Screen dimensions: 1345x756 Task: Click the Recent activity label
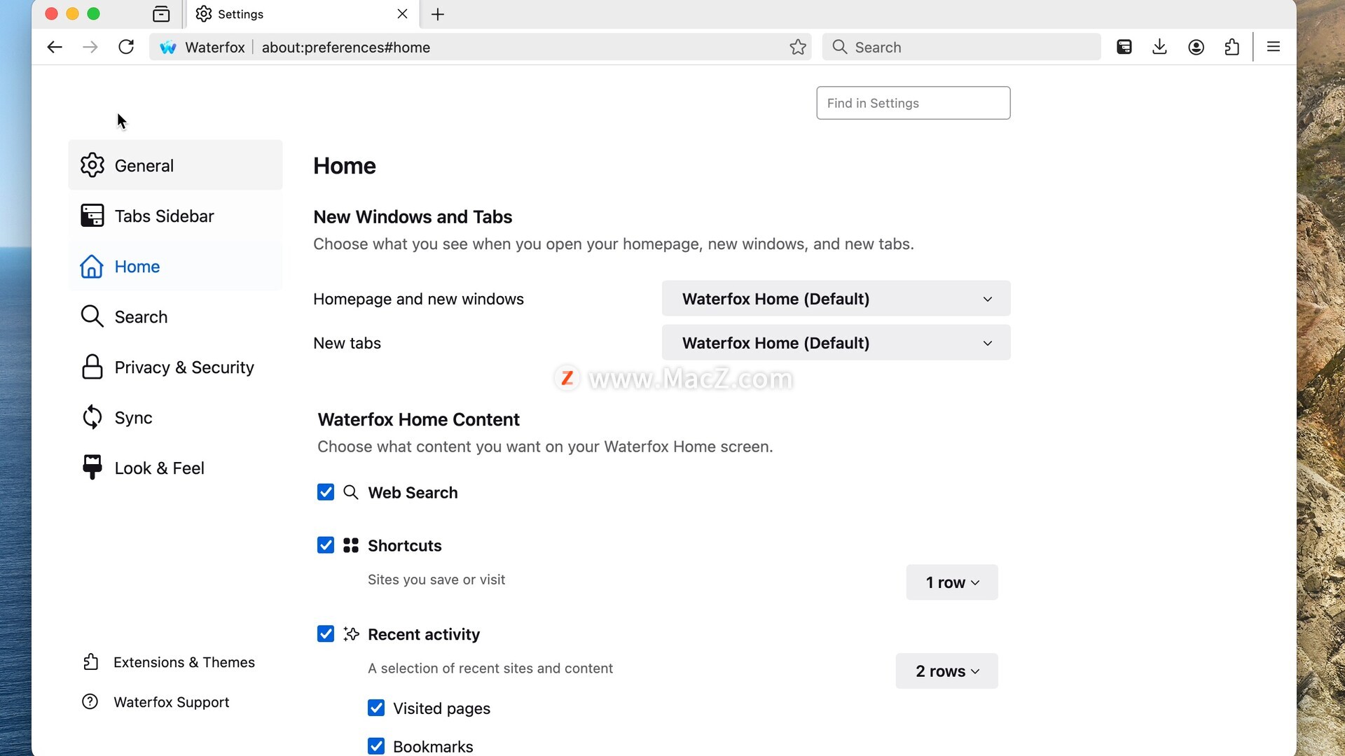[x=424, y=634]
